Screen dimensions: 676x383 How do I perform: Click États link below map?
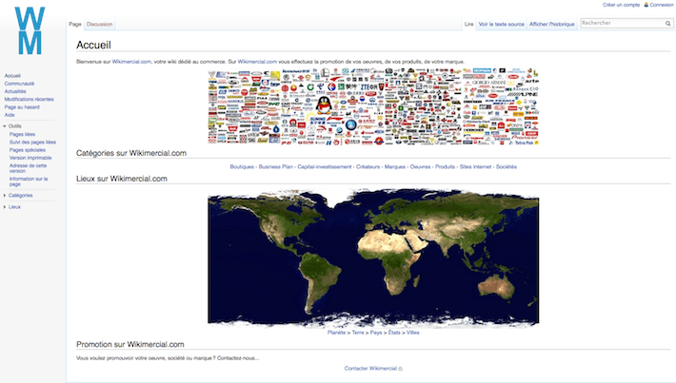click(x=394, y=333)
